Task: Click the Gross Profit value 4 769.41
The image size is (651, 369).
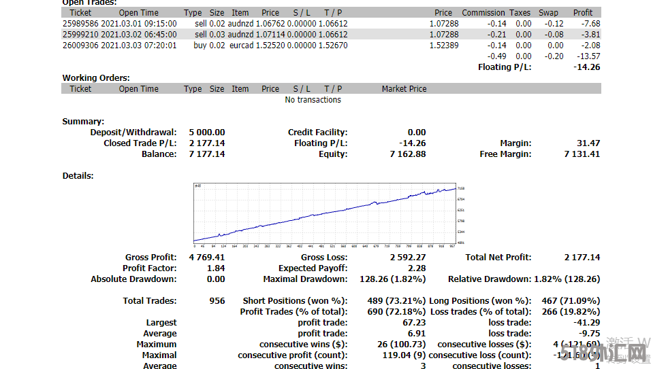Action: click(x=206, y=258)
